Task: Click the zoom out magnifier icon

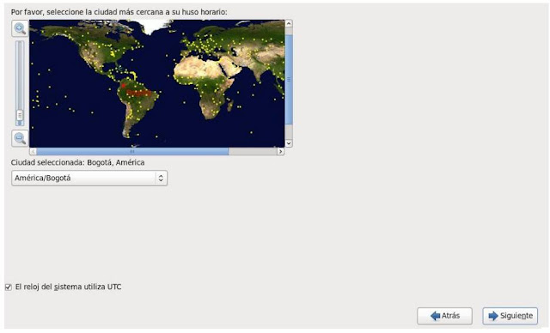Action: (x=20, y=138)
